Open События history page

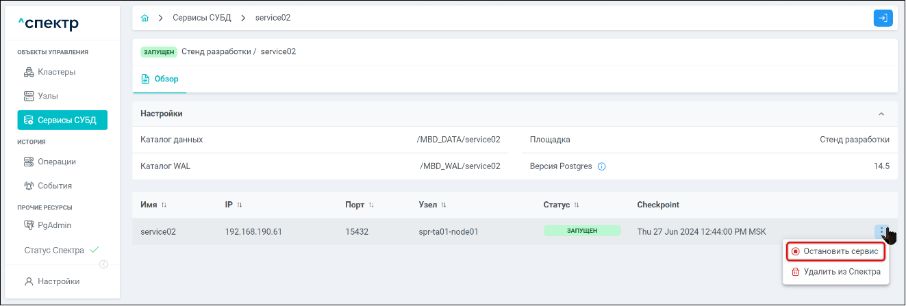(55, 186)
